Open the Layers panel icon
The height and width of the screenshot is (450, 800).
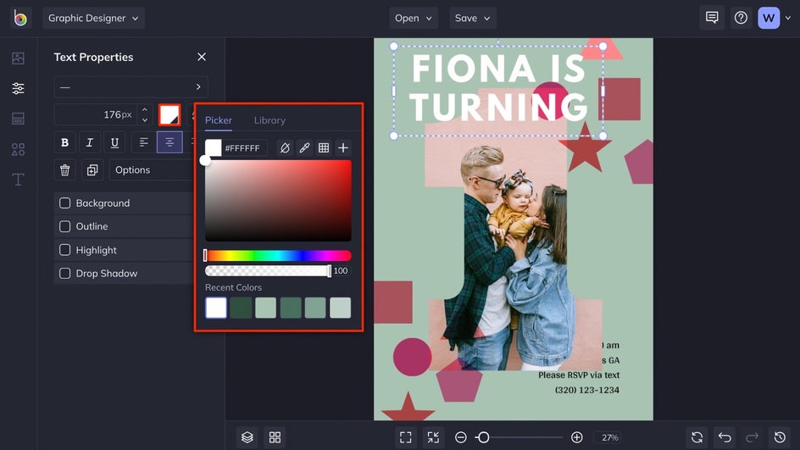tap(247, 437)
